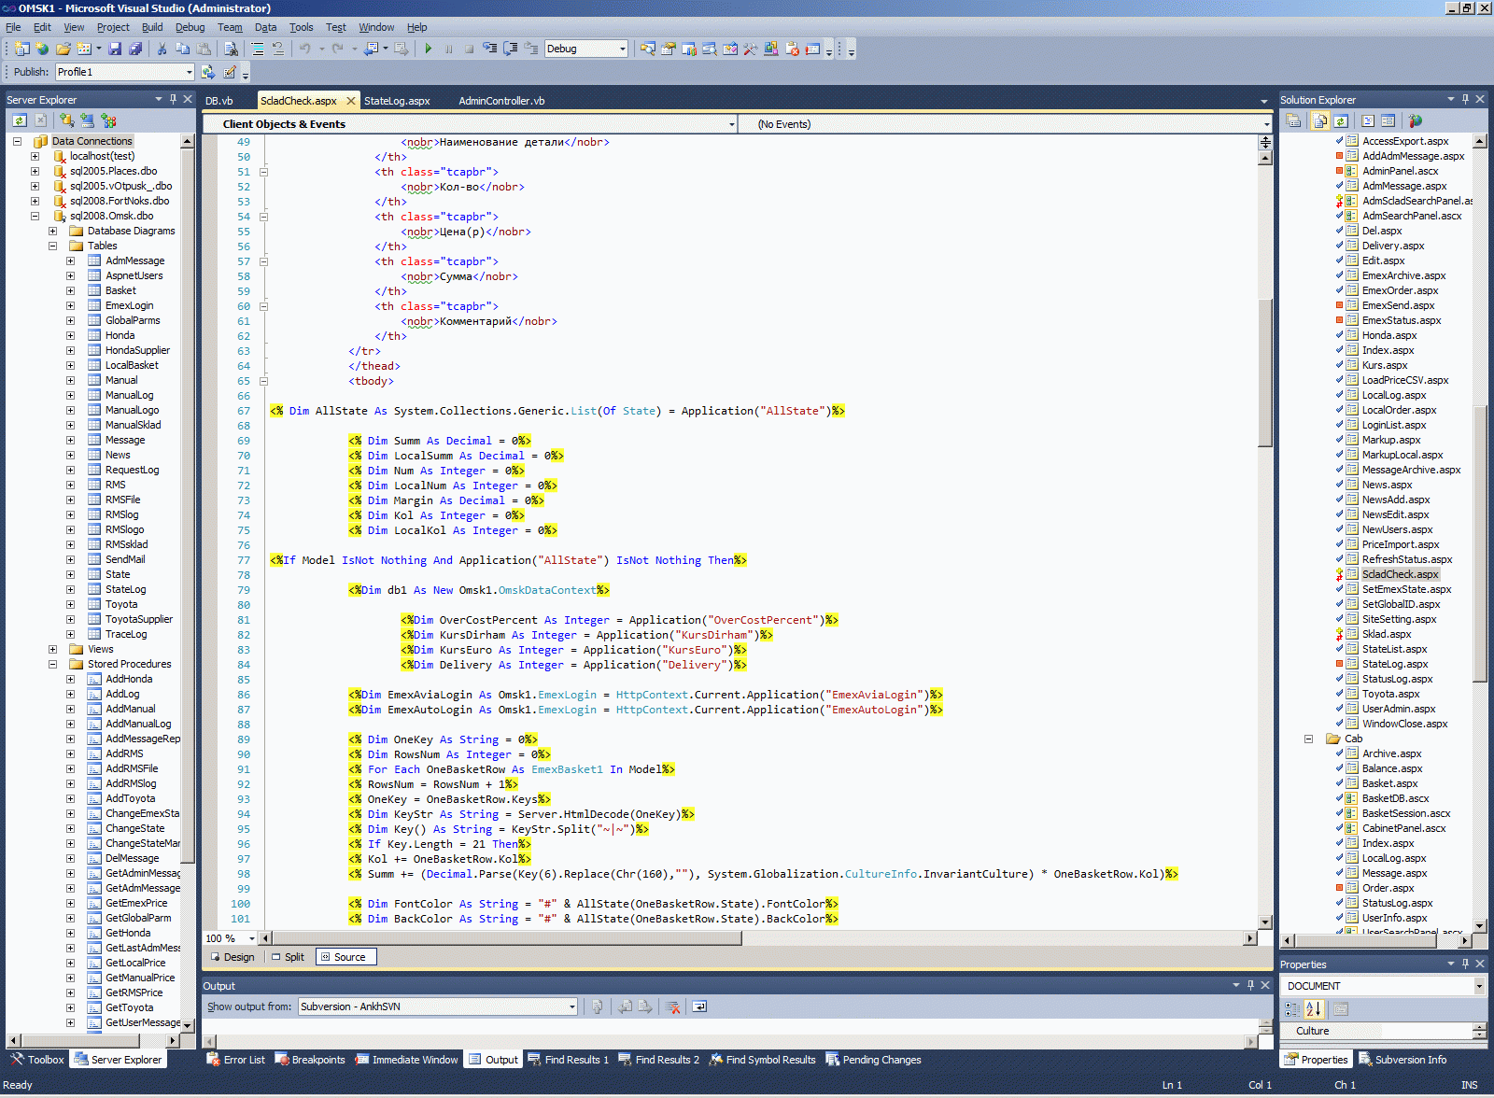Image resolution: width=1494 pixels, height=1098 pixels.
Task: Click the Undo arrow icon
Action: click(x=305, y=49)
